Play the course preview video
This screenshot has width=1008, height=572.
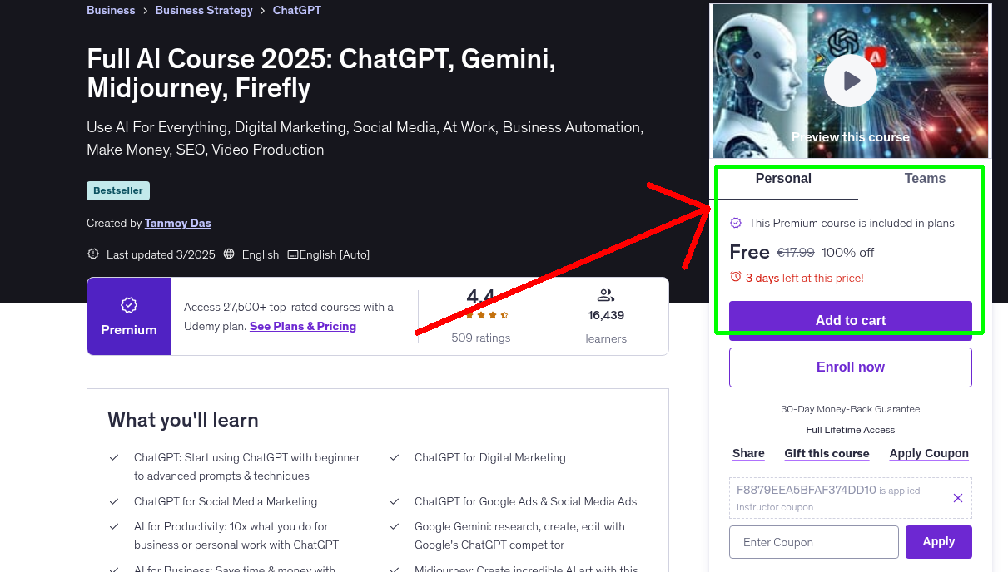850,80
